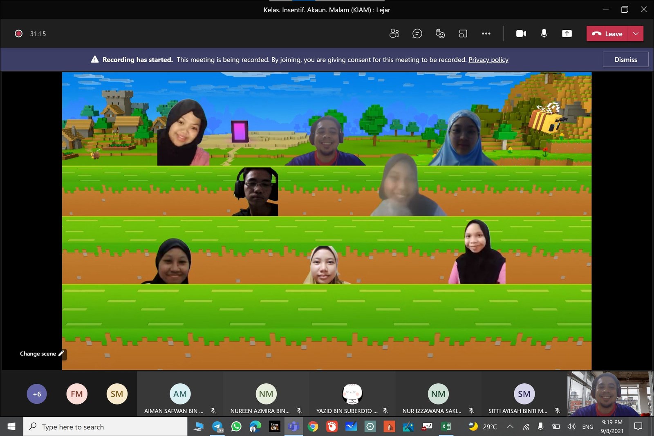Open the Photos app in taskbar
Screen dimensions: 654x436
click(408, 427)
